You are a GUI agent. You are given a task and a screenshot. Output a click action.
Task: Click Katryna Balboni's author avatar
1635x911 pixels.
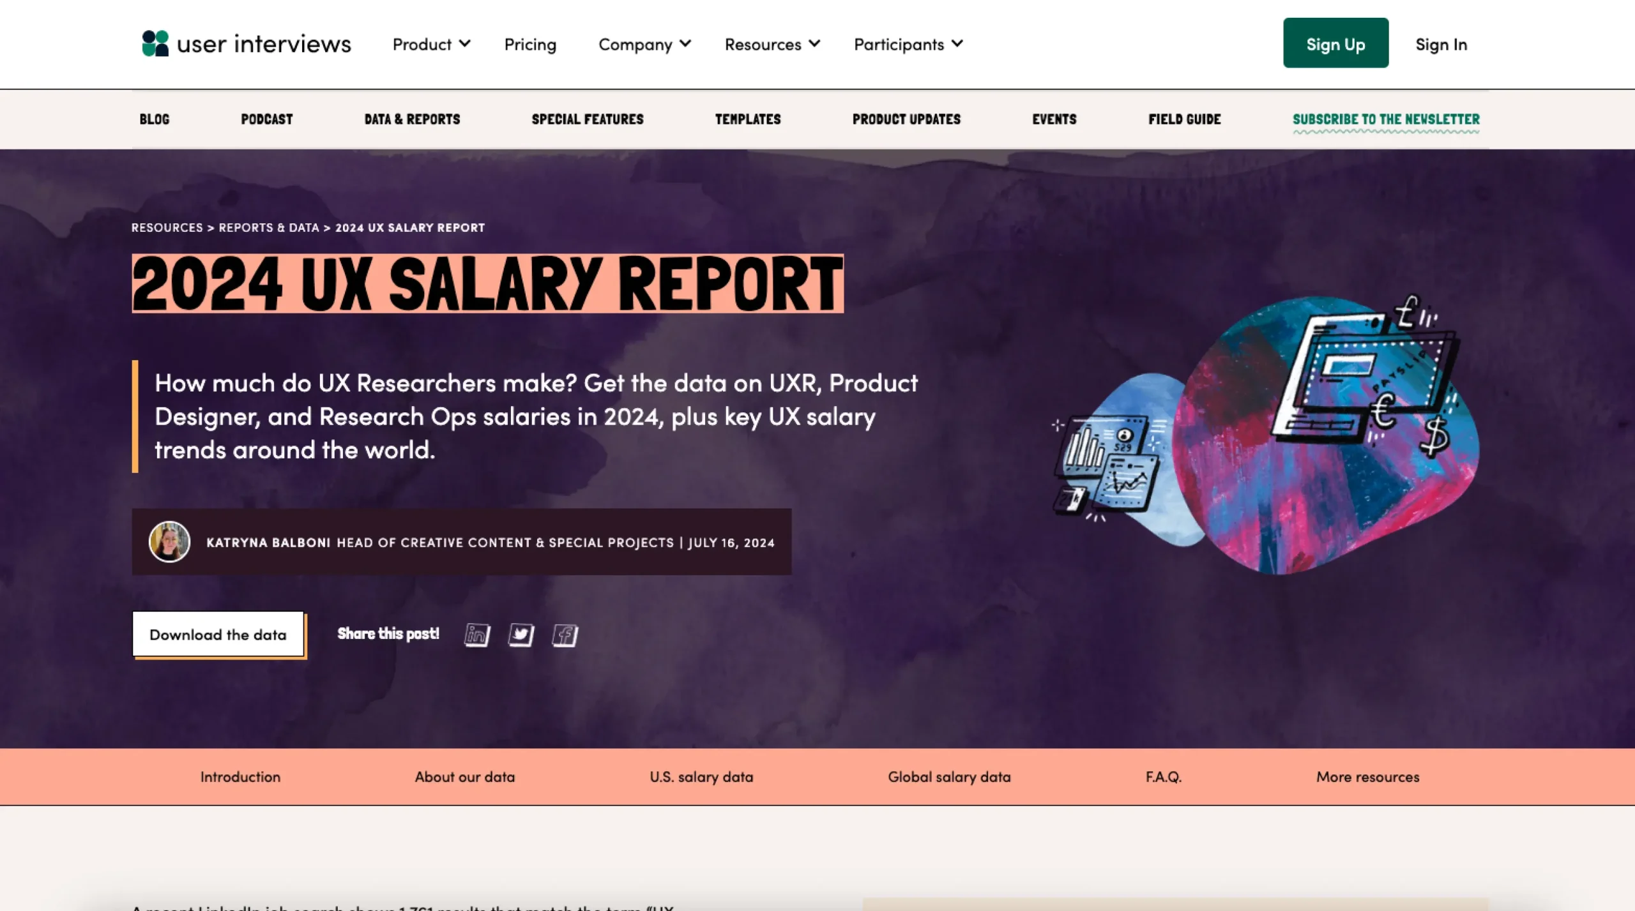[169, 541]
